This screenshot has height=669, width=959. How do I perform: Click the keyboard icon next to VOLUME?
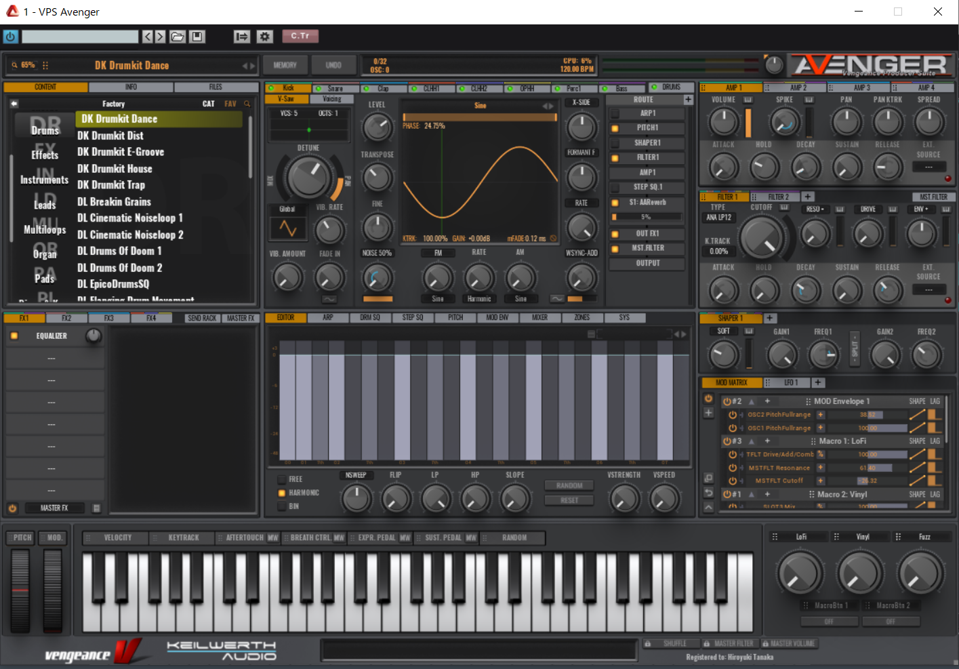[x=748, y=100]
